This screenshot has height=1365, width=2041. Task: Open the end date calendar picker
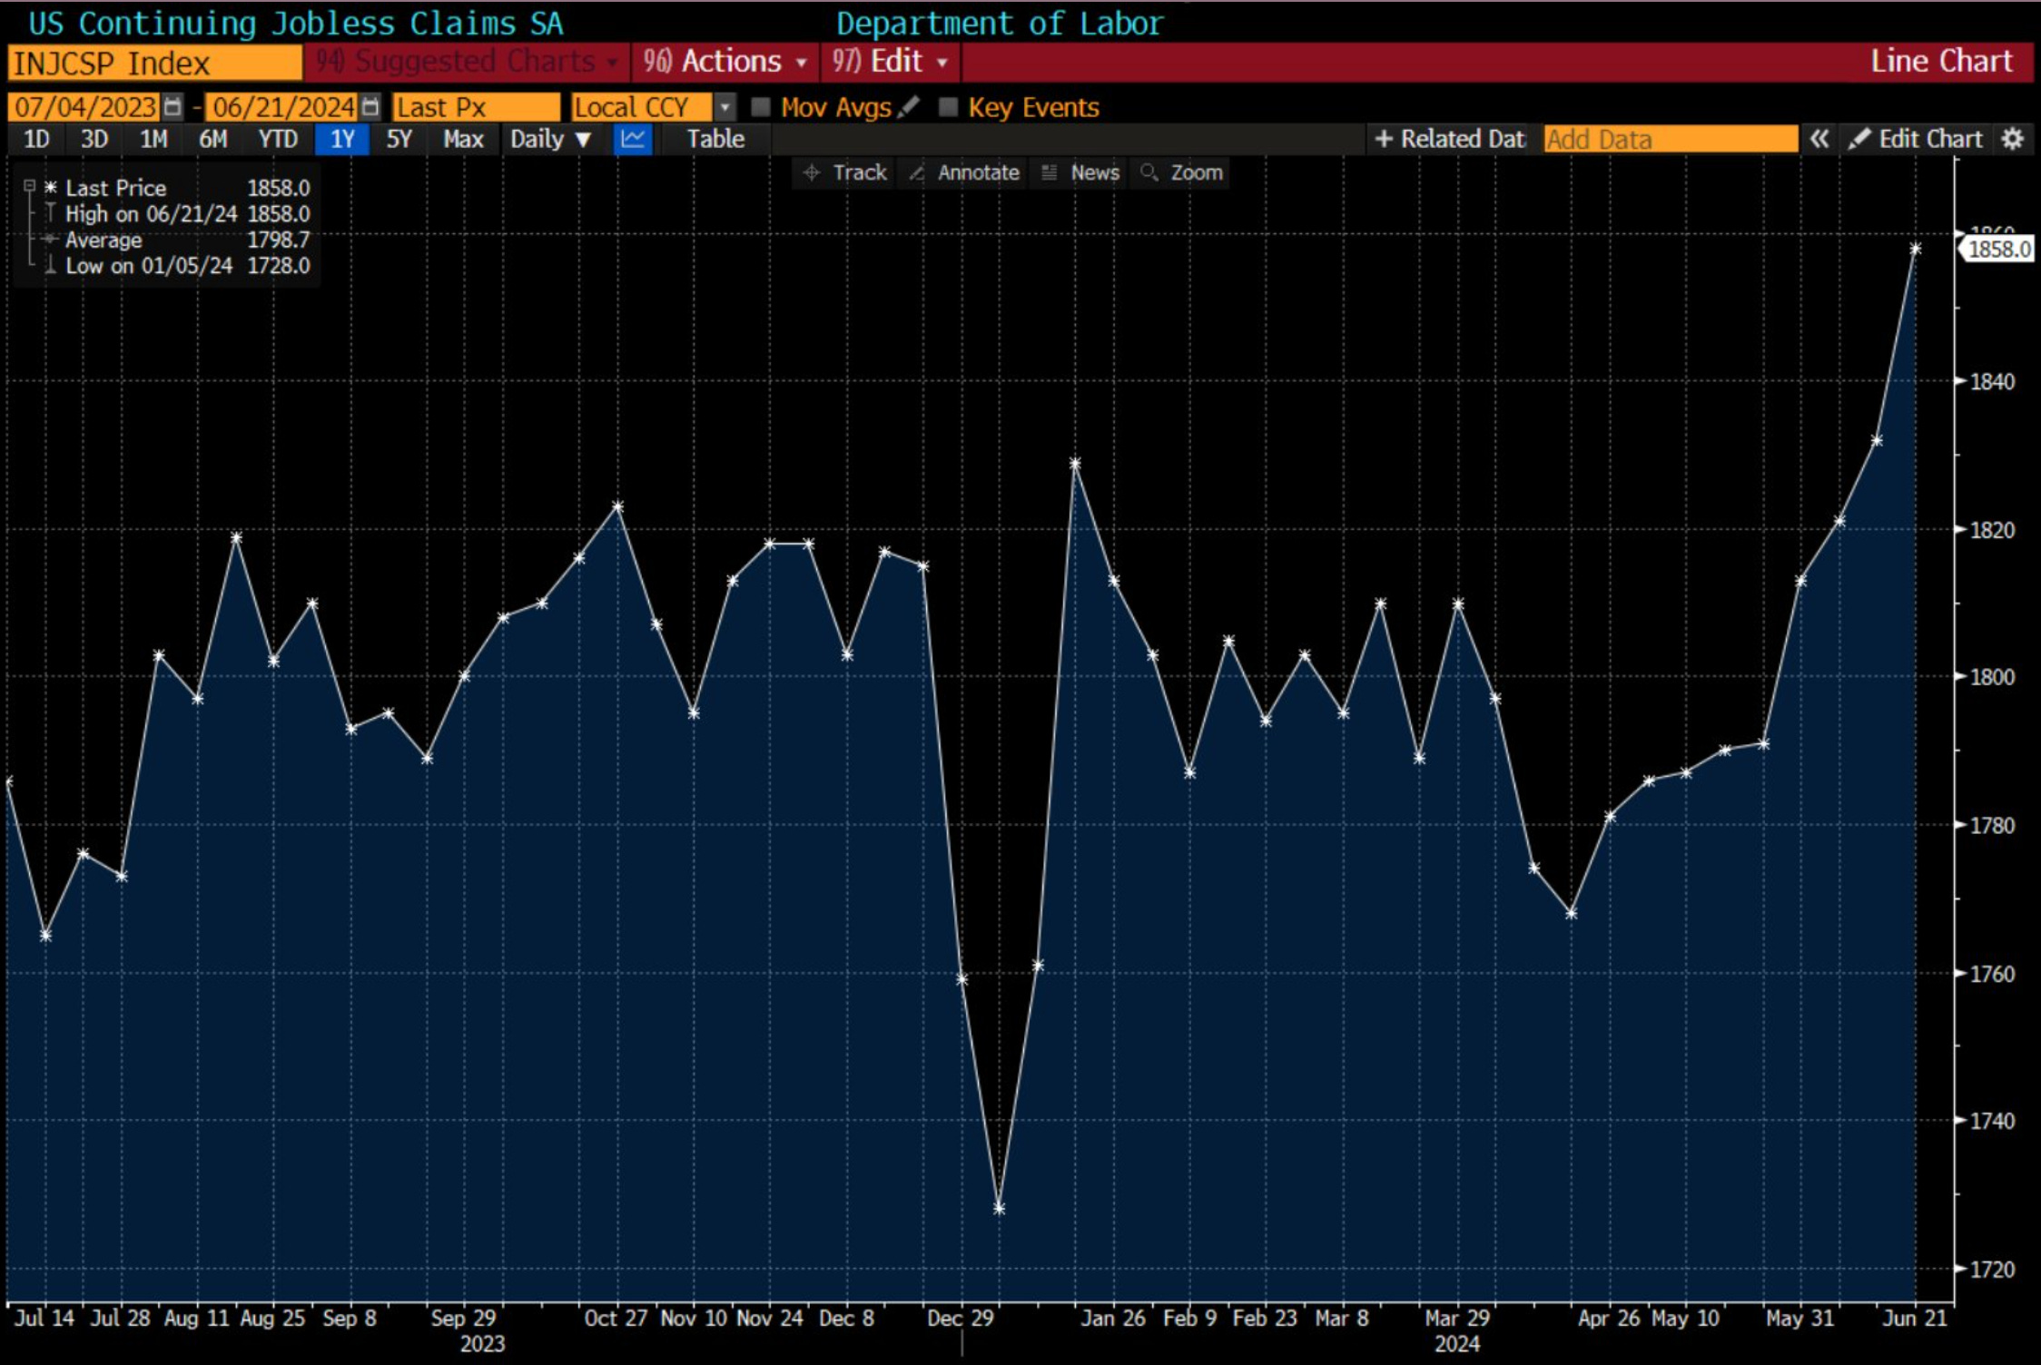click(370, 107)
